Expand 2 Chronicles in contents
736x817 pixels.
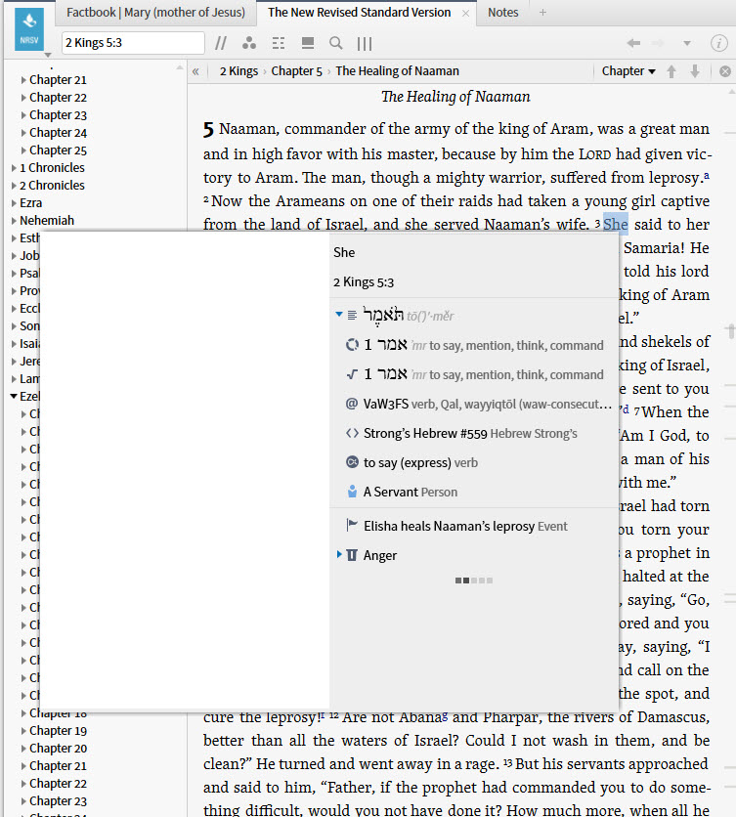click(14, 186)
